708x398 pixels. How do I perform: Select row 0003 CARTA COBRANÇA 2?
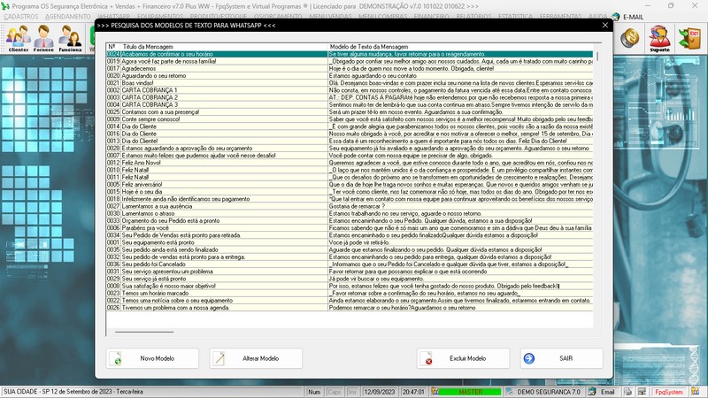[350, 97]
